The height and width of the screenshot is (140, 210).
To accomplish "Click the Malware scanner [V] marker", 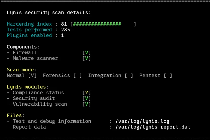I will (x=87, y=58).
